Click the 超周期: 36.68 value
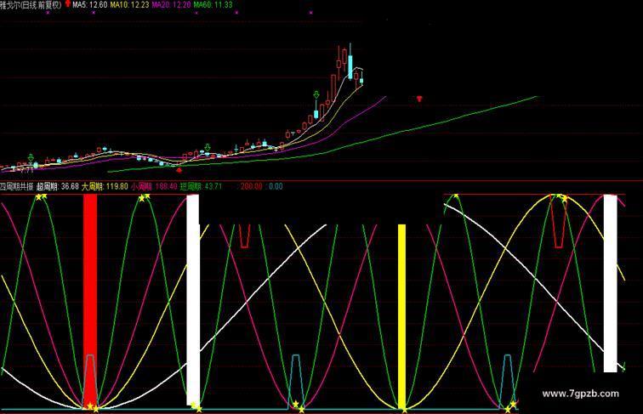The image size is (643, 414). coord(58,186)
